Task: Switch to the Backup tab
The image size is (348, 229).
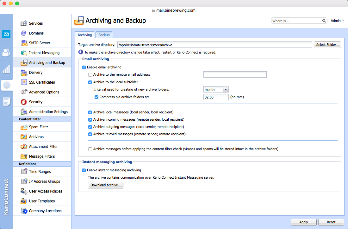Action: coord(104,35)
